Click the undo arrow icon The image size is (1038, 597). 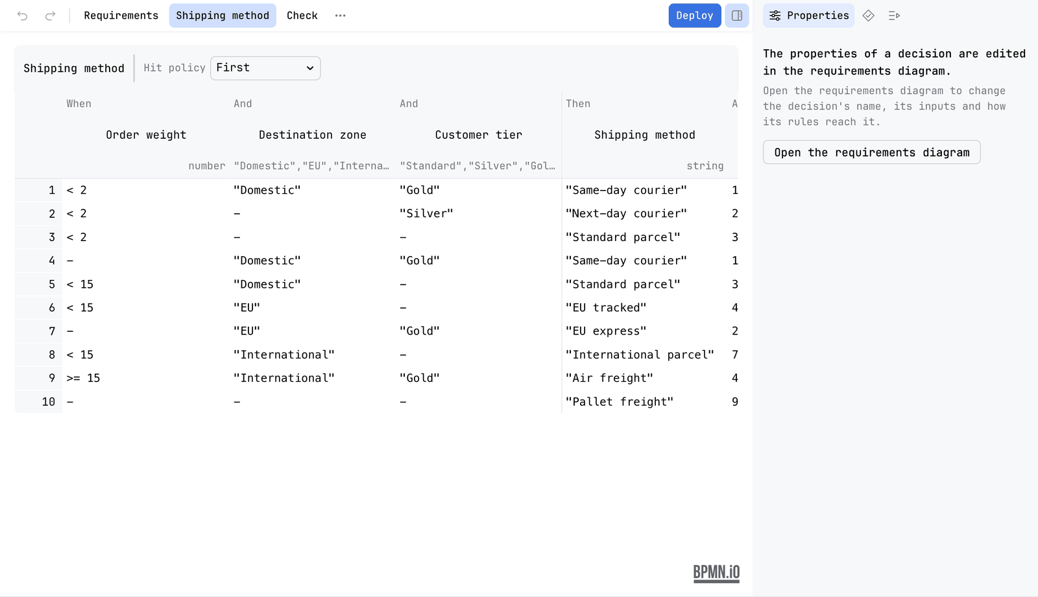point(23,16)
